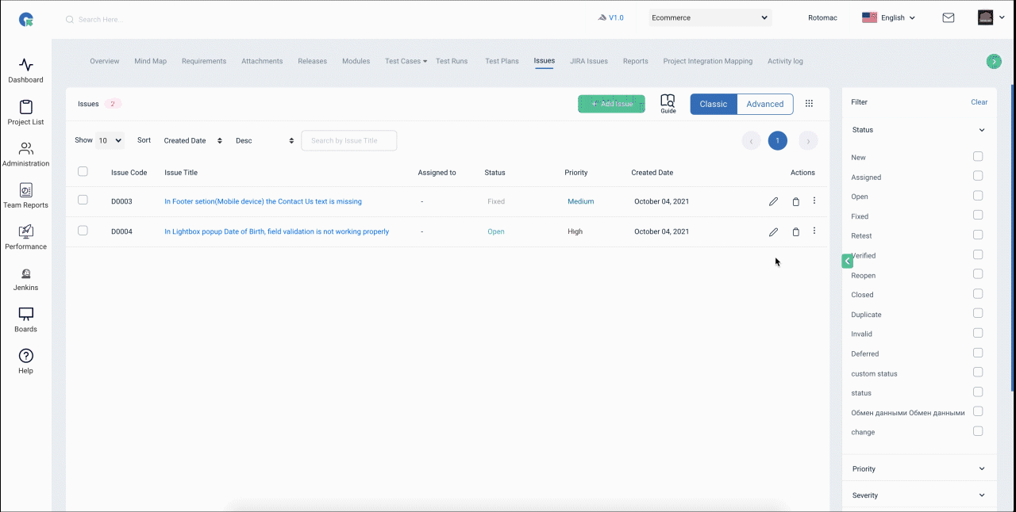Open issue about Lightbox Date of Birth
1016x512 pixels.
coord(277,231)
